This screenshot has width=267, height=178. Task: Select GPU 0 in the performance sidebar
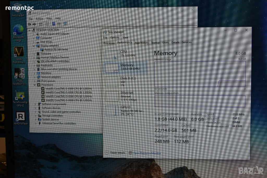click(125, 110)
